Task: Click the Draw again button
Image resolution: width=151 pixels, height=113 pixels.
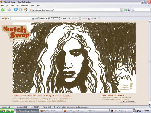Action: click(126, 86)
